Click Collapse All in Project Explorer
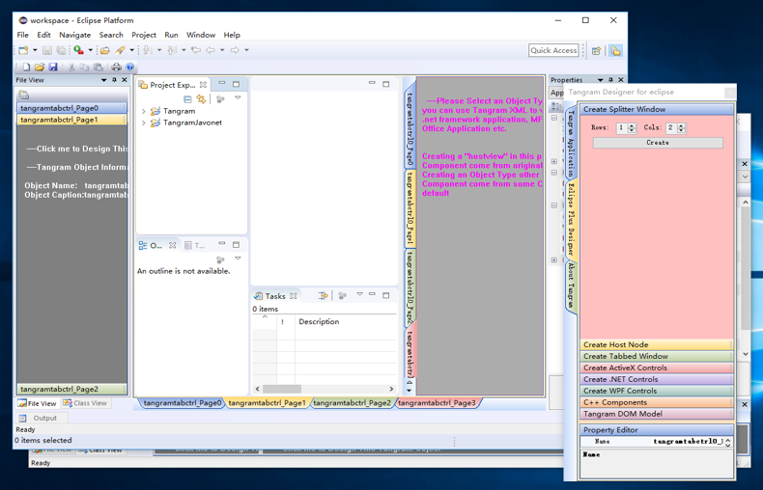Image resolution: width=763 pixels, height=490 pixels. tap(187, 99)
